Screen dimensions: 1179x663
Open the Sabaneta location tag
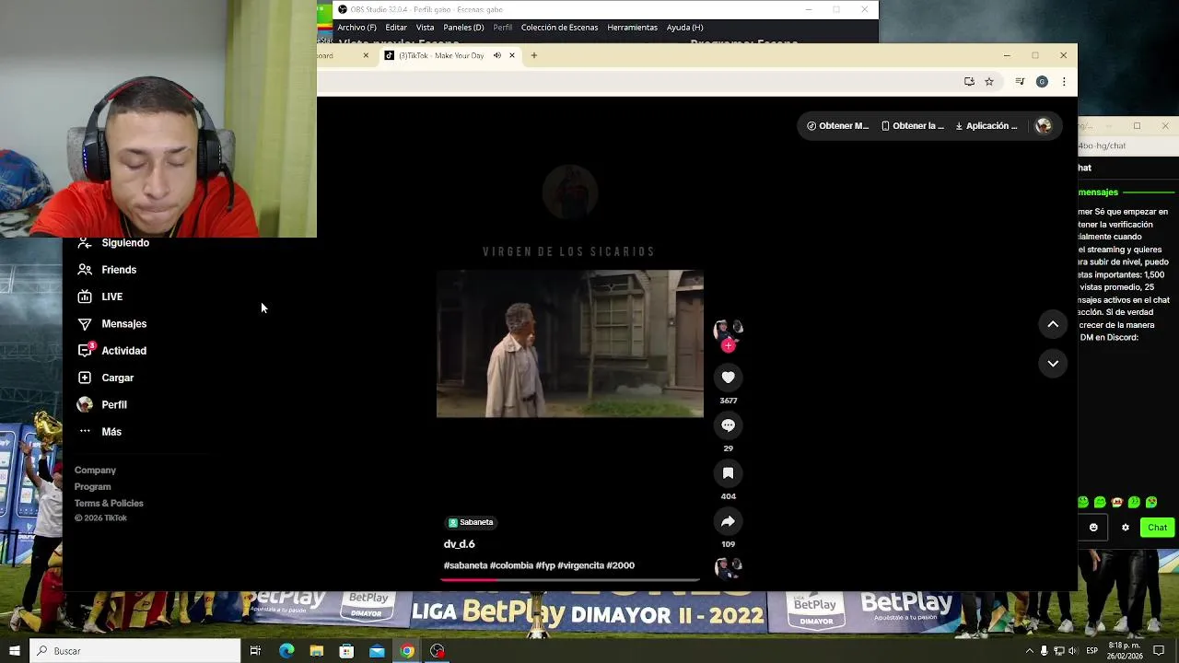coord(471,522)
